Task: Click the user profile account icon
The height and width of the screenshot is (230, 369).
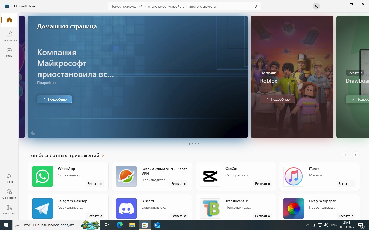Action: (316, 6)
